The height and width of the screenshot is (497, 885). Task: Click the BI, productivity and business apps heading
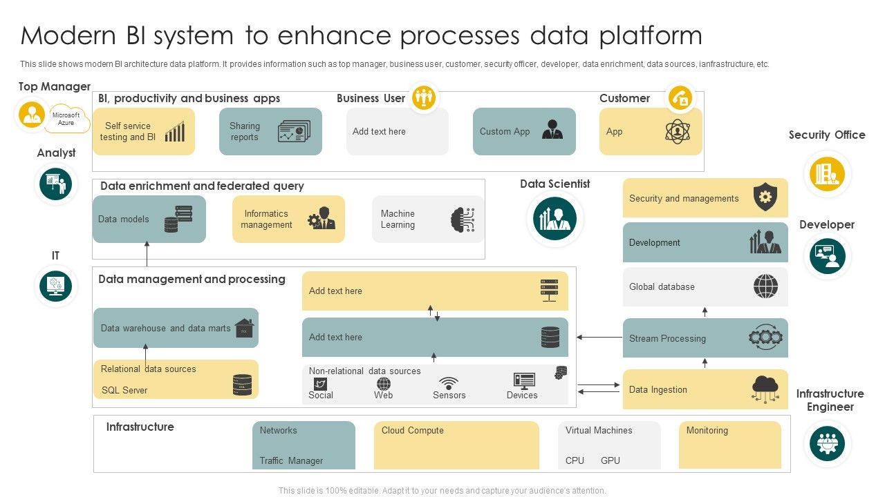click(x=189, y=98)
